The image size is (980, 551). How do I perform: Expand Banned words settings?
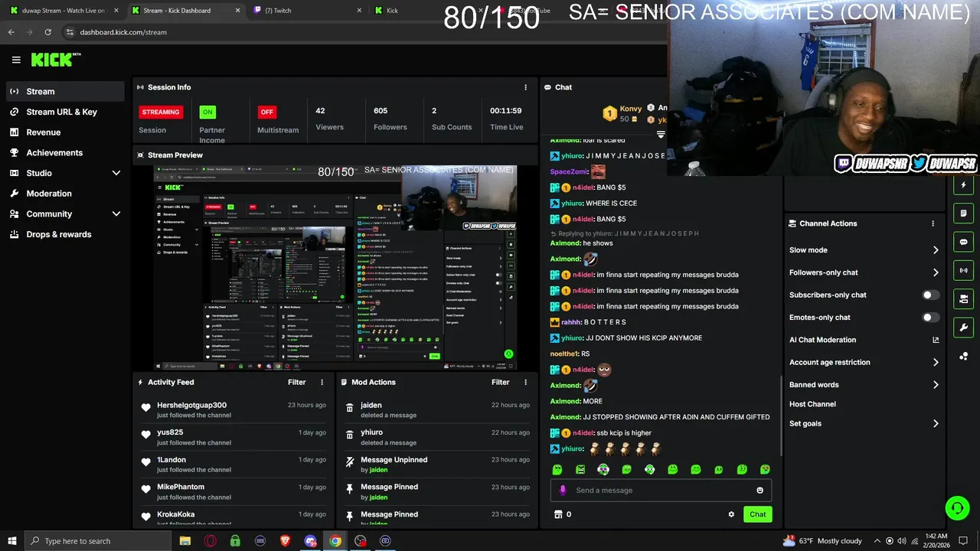pyautogui.click(x=936, y=385)
